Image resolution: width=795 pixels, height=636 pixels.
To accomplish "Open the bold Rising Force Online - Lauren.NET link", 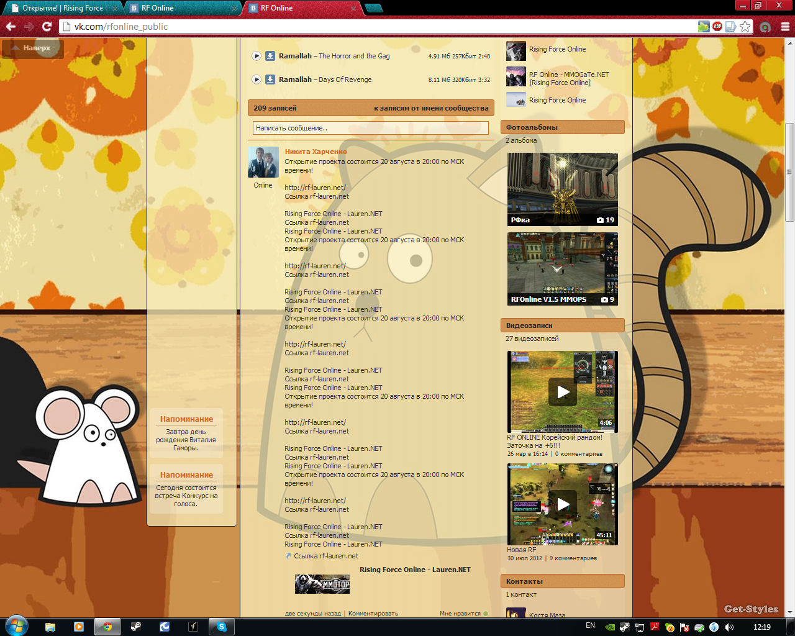I will [415, 570].
